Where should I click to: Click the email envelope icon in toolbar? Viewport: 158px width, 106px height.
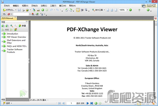click(x=27, y=10)
